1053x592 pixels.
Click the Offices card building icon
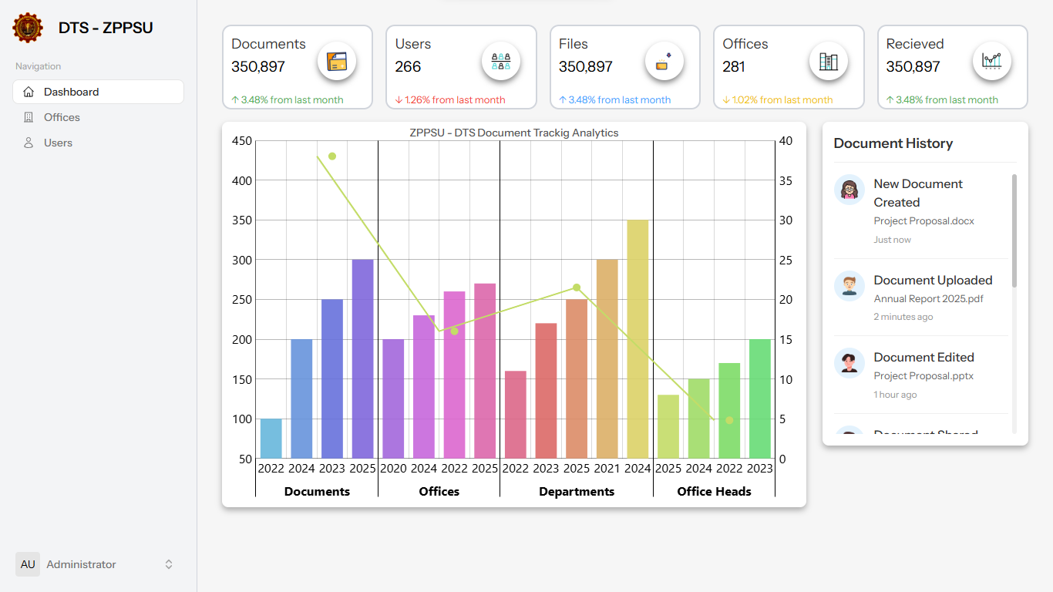(x=828, y=61)
